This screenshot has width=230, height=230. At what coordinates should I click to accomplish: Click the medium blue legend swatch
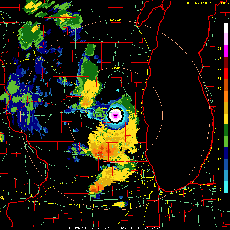(x=226, y=164)
